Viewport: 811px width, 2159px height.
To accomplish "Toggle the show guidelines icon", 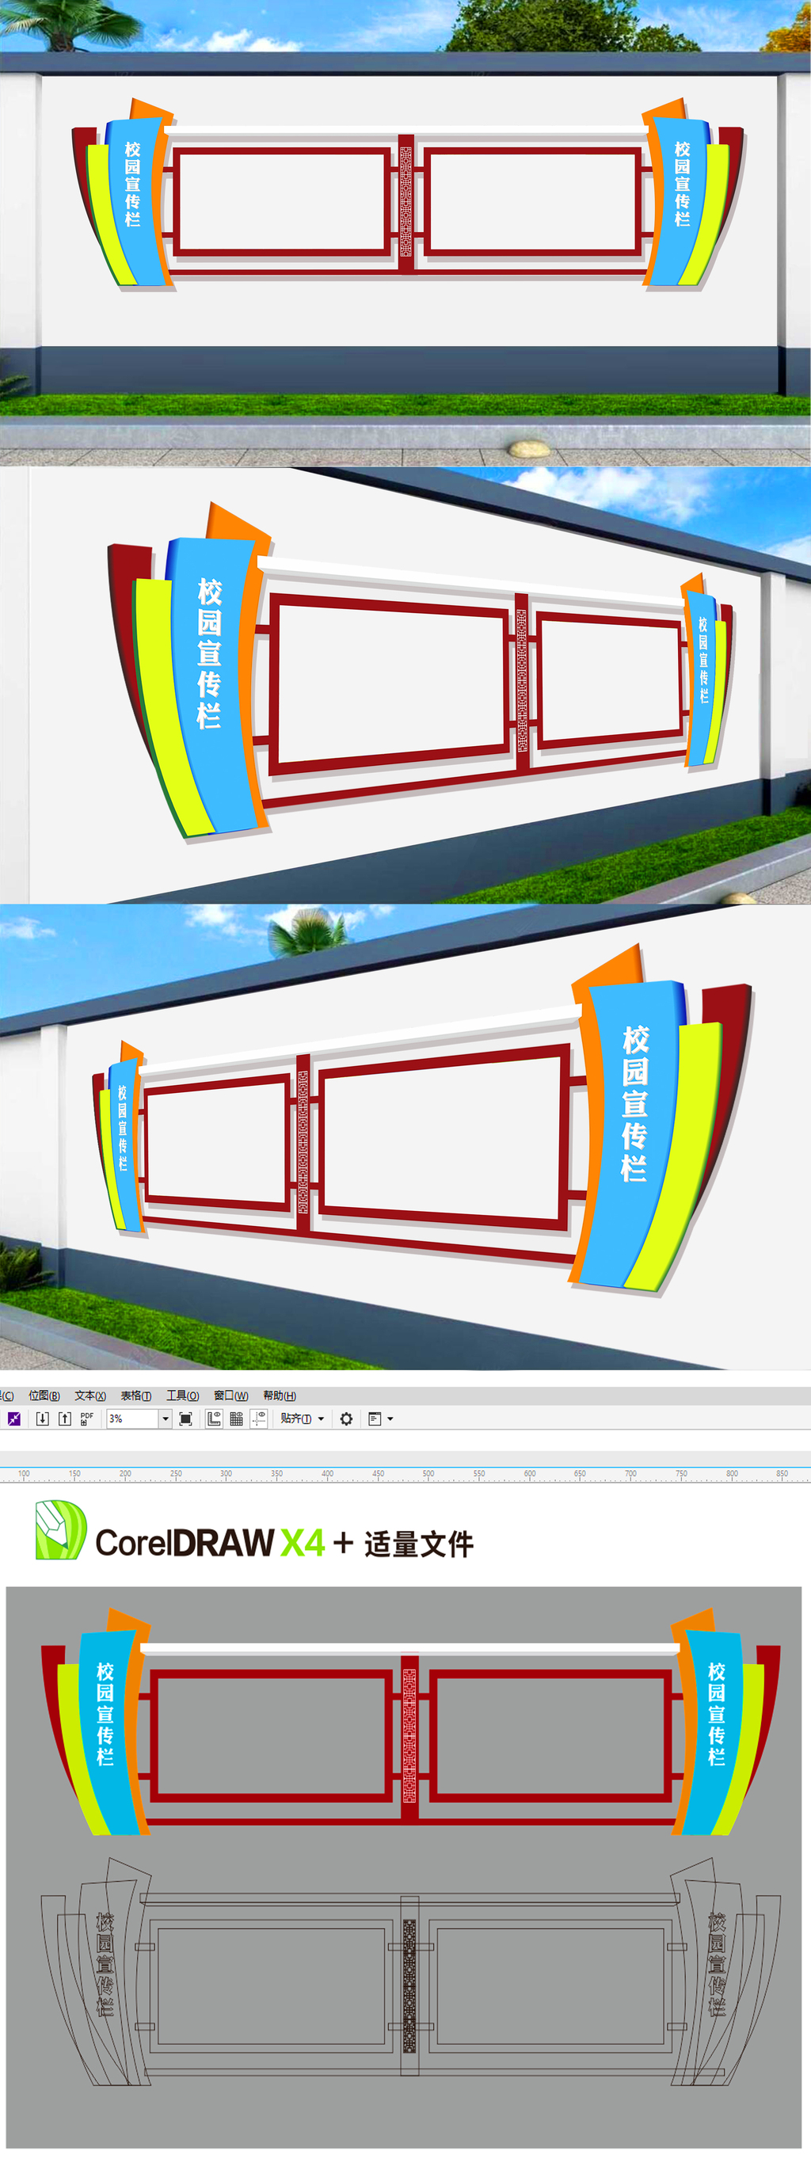I will click(x=259, y=1418).
